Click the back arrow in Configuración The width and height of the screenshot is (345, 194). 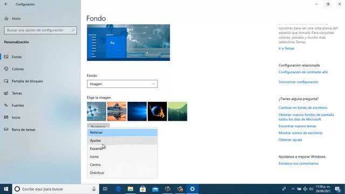click(x=6, y=4)
